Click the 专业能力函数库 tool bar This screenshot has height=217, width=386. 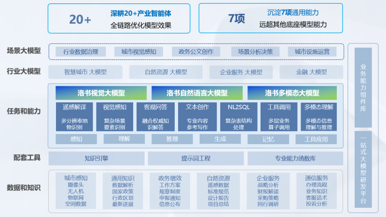click(295, 158)
